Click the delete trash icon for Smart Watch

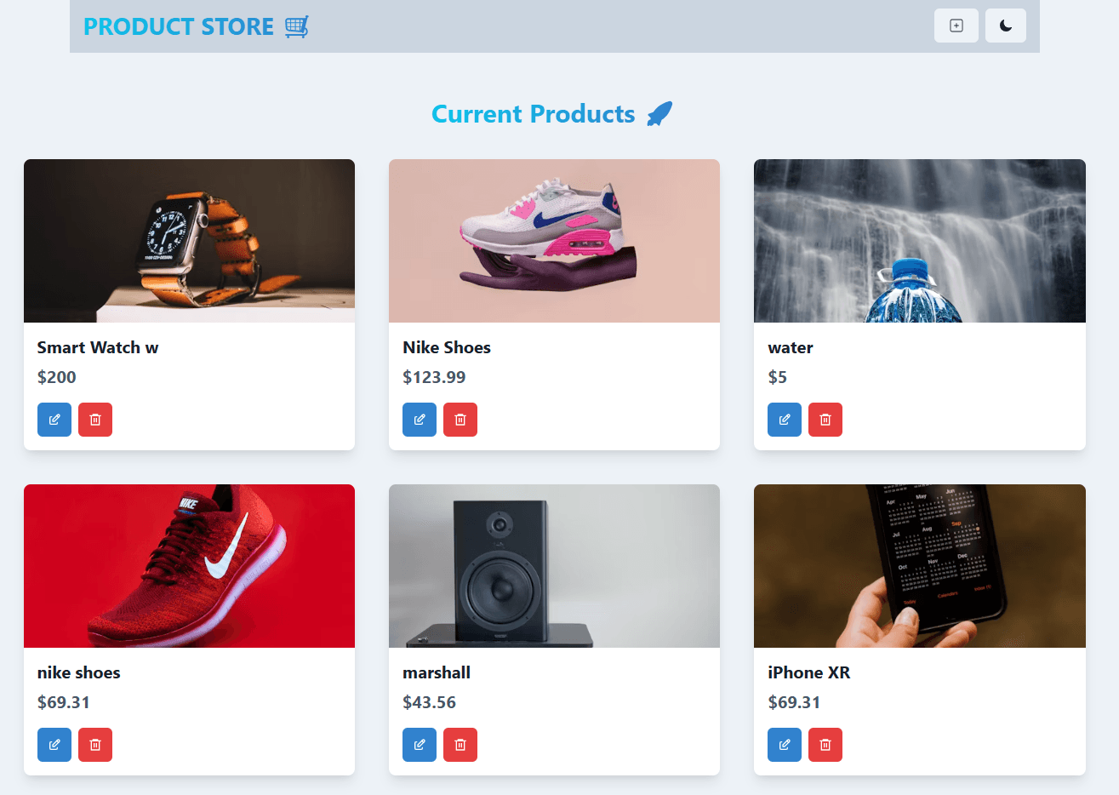pyautogui.click(x=95, y=419)
